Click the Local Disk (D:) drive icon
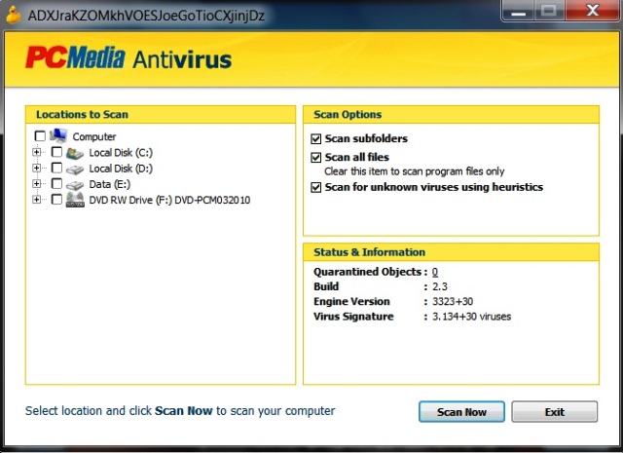The width and height of the screenshot is (623, 453). click(x=75, y=169)
